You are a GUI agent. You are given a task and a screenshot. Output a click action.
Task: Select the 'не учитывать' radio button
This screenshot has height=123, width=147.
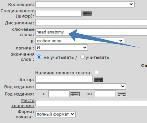click(39, 57)
